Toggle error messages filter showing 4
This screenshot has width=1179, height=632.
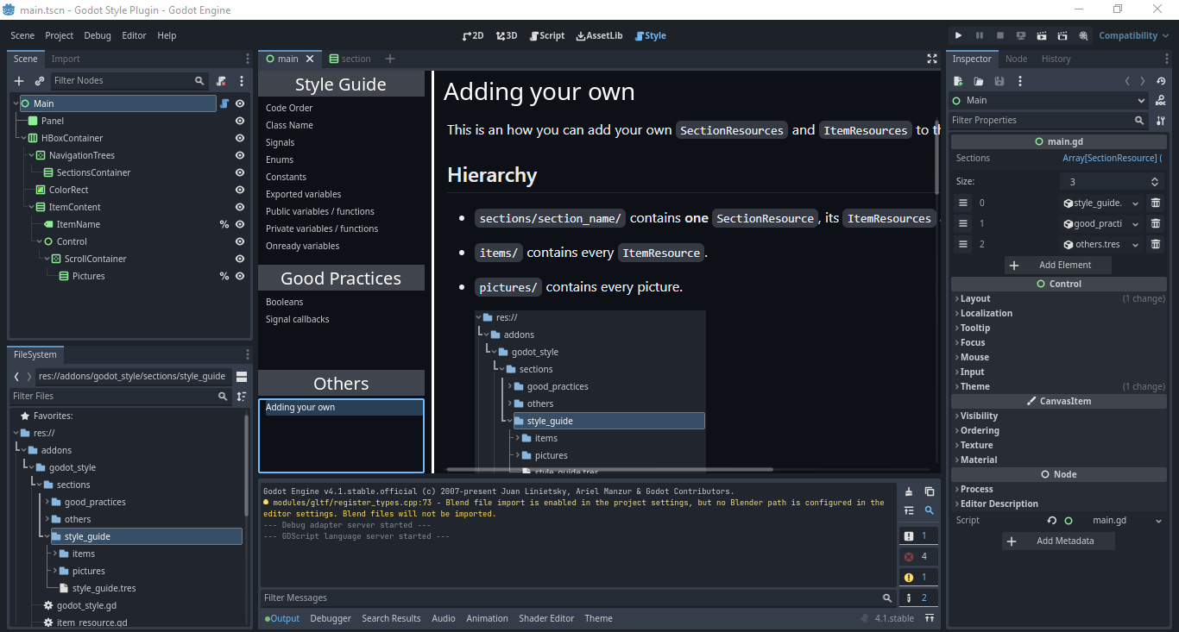coord(918,556)
